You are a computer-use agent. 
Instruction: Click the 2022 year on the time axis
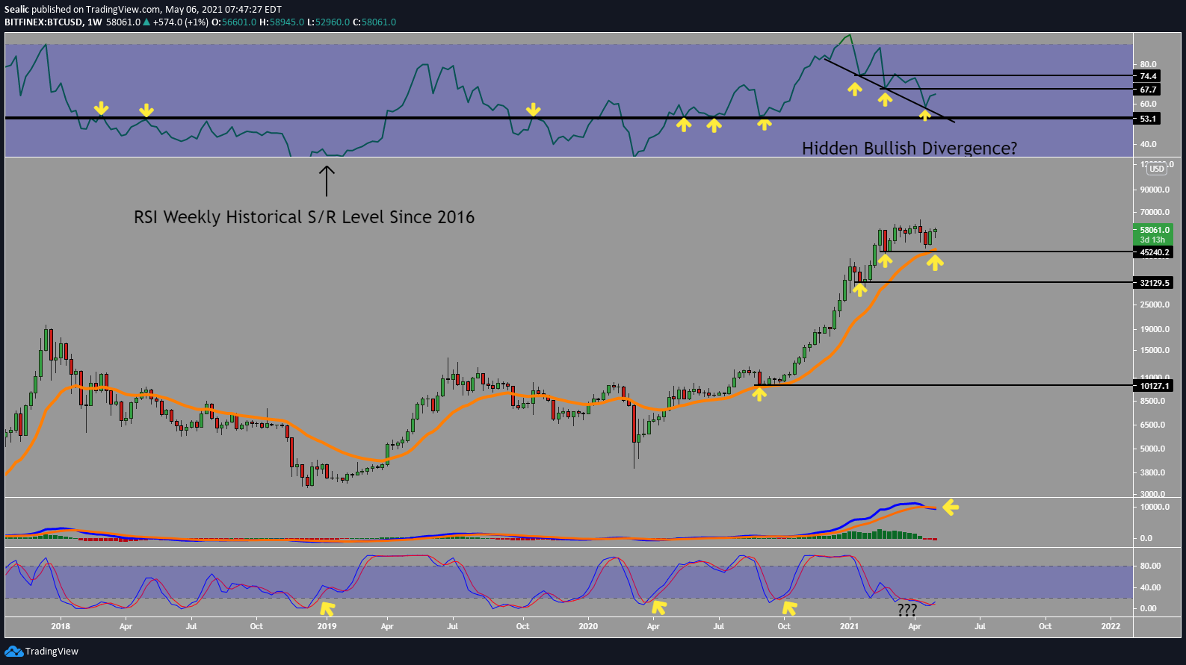click(x=1111, y=626)
